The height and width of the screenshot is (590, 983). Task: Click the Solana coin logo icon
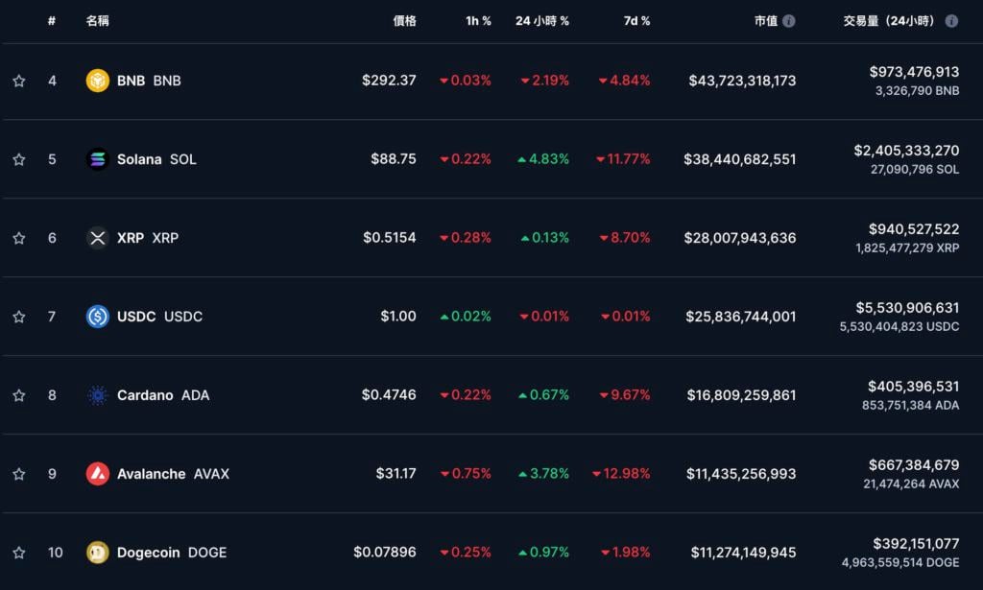[98, 159]
